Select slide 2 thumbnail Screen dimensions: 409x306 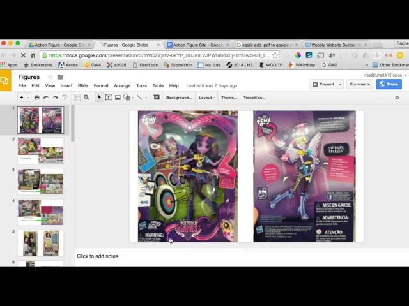(x=40, y=150)
